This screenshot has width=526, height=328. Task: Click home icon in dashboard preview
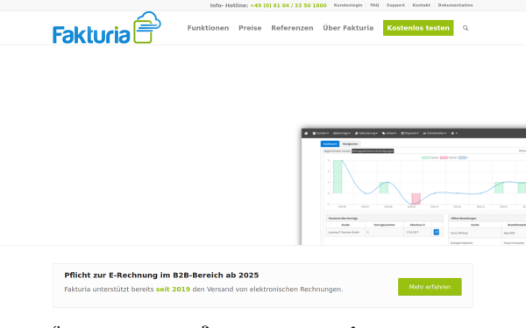306,133
